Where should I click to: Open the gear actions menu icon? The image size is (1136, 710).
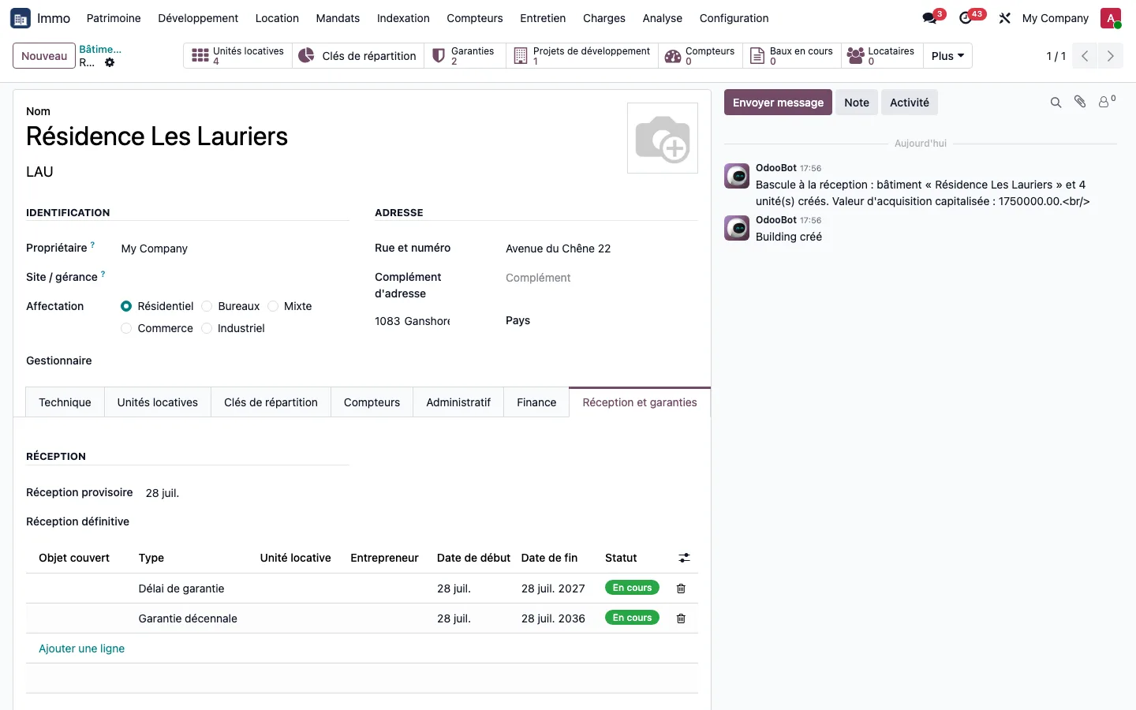pyautogui.click(x=110, y=62)
